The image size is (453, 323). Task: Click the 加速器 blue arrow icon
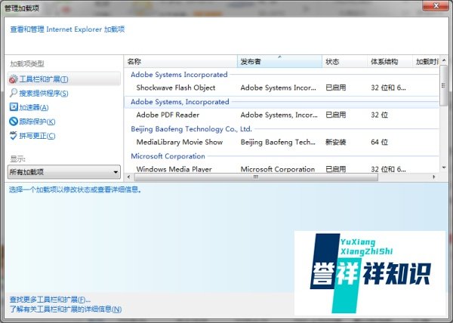(x=14, y=107)
